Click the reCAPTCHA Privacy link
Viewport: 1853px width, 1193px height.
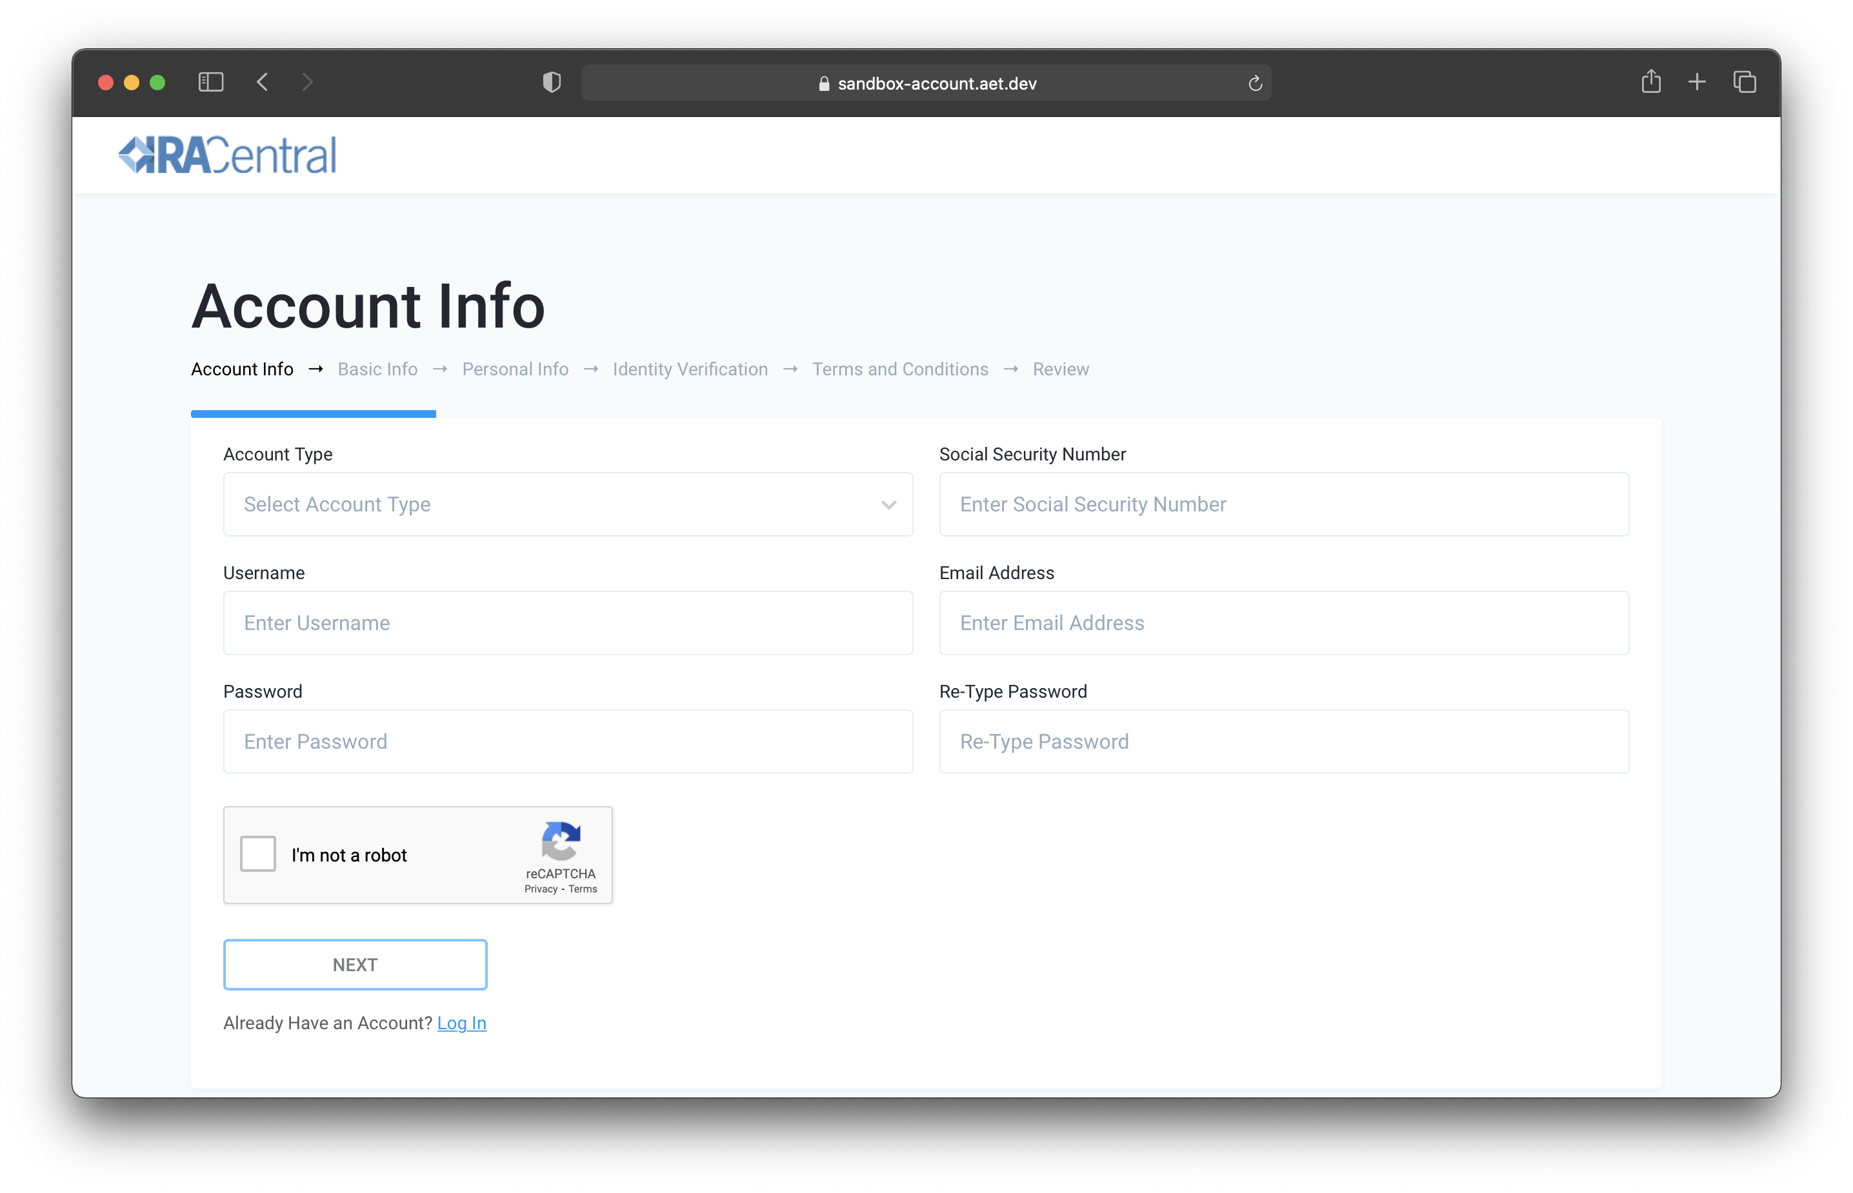(540, 889)
